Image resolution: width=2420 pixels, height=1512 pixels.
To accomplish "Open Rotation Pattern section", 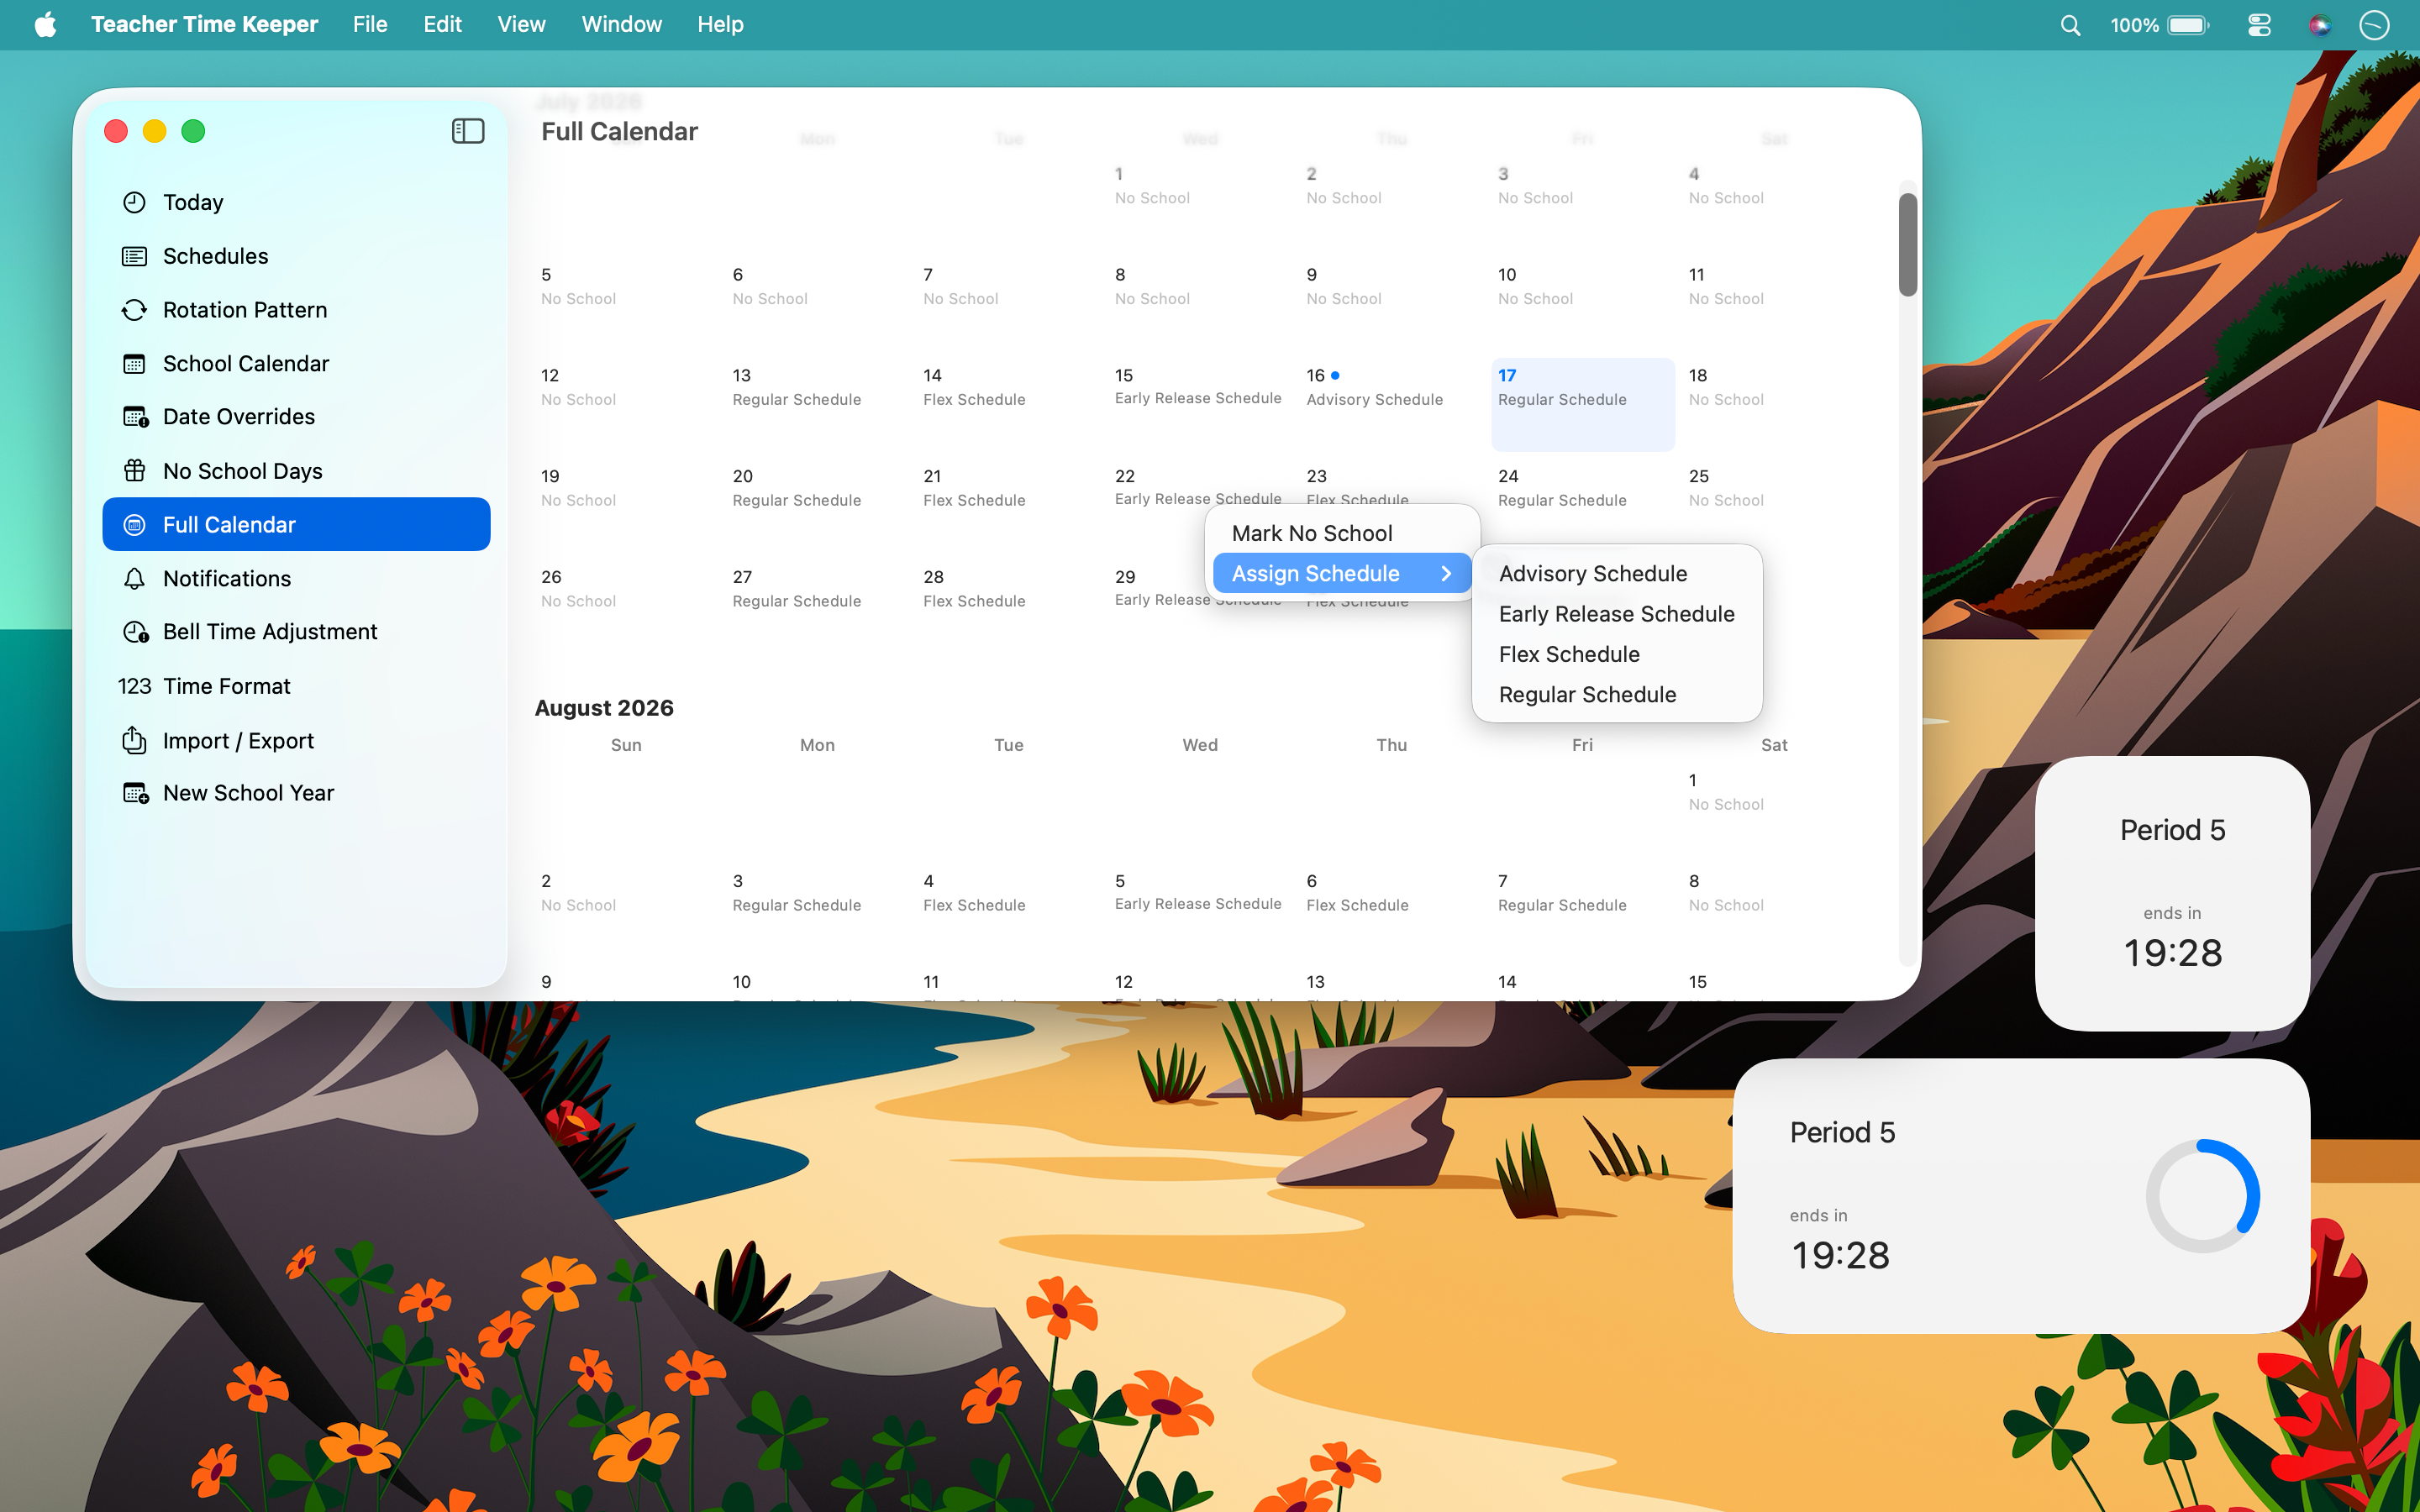I will (x=296, y=310).
